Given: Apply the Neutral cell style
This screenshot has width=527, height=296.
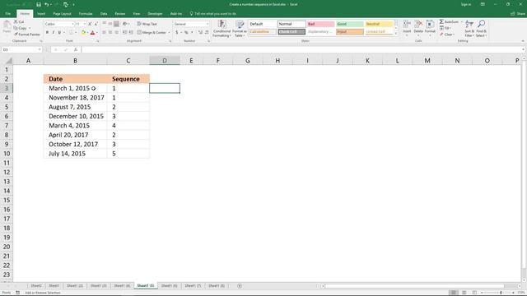Looking at the screenshot, I should point(379,24).
